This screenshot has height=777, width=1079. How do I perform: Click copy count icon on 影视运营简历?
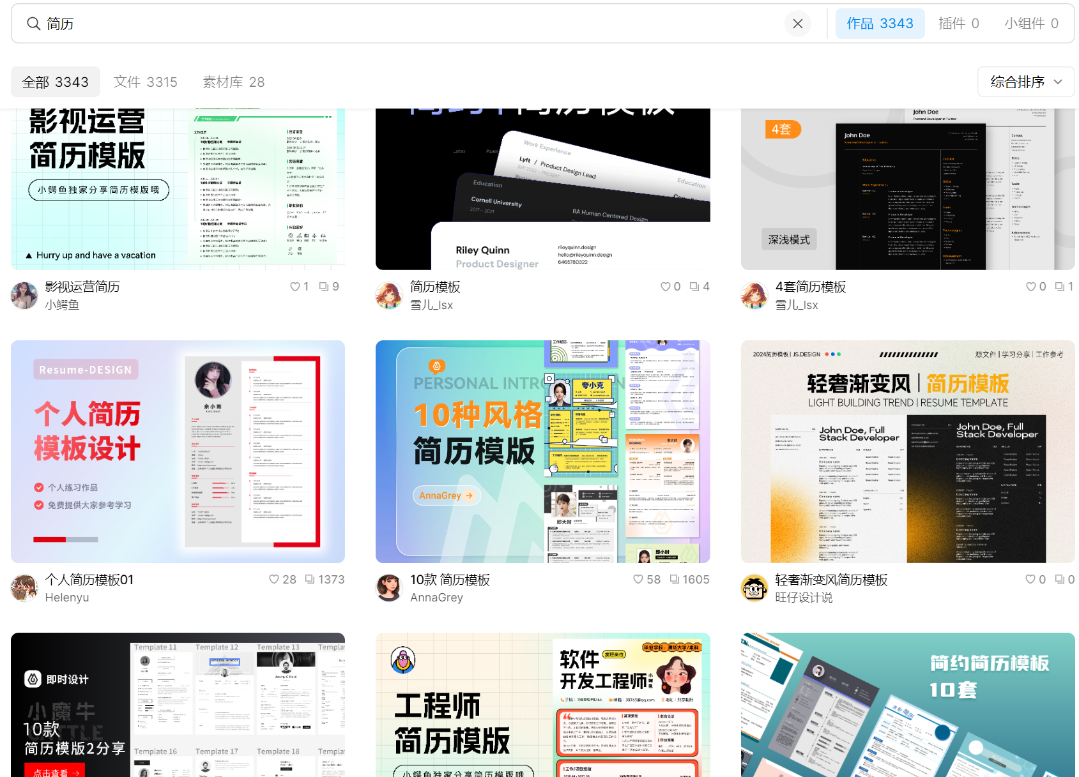coord(325,287)
